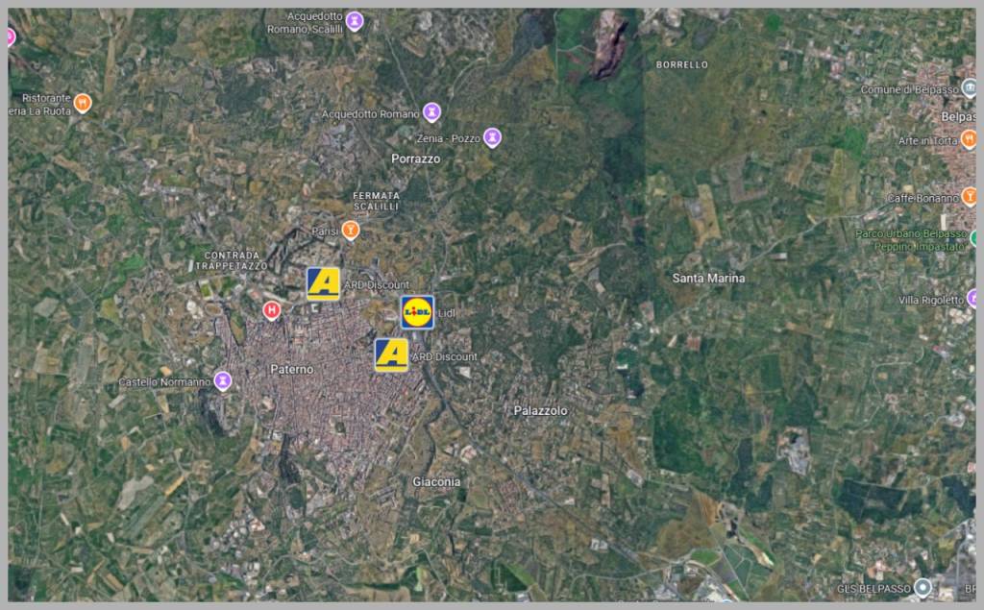The width and height of the screenshot is (984, 610).
Task: Click the Castello Normanno purple pin
Action: point(223,381)
